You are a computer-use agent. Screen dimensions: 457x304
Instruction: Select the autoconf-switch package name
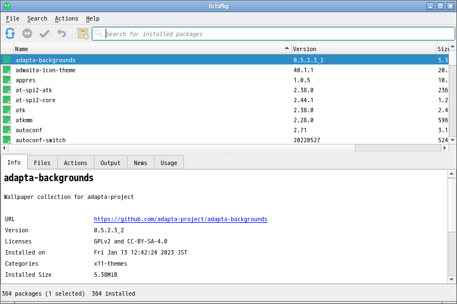(41, 140)
